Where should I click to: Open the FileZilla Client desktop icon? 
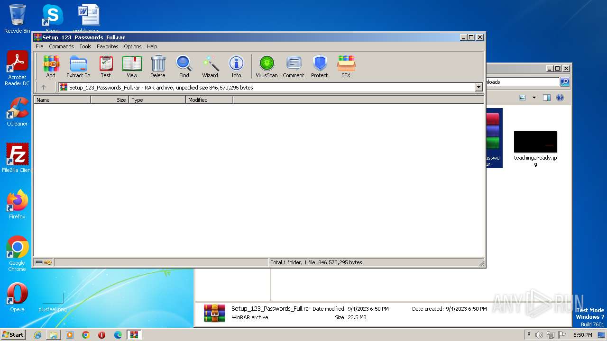pyautogui.click(x=17, y=158)
